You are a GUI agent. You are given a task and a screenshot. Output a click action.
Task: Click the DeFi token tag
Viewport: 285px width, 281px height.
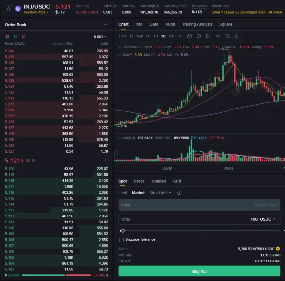pos(263,12)
